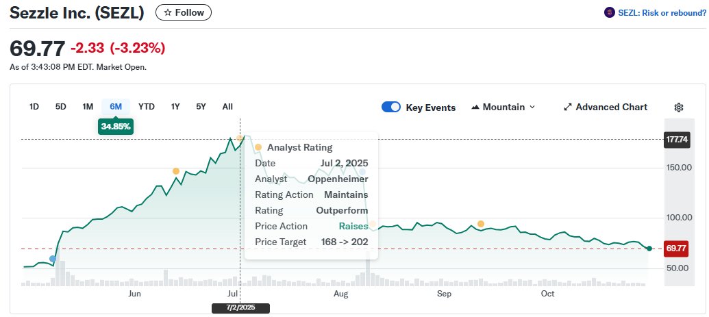The width and height of the screenshot is (709, 317).
Task: Click the 177.74 crosshair price label
Action: [x=677, y=140]
